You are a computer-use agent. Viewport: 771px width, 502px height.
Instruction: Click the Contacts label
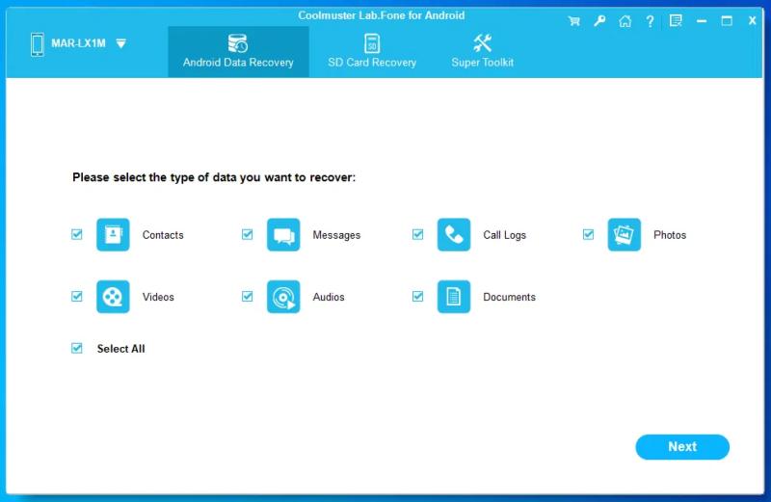click(163, 235)
